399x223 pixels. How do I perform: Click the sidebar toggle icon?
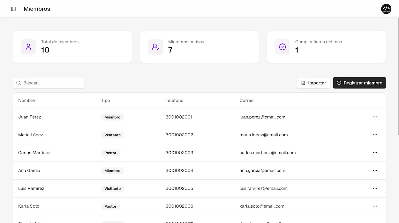click(13, 9)
